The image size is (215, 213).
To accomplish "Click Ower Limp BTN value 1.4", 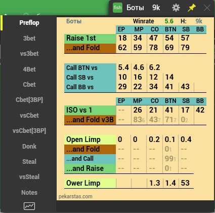I will coord(170,183).
